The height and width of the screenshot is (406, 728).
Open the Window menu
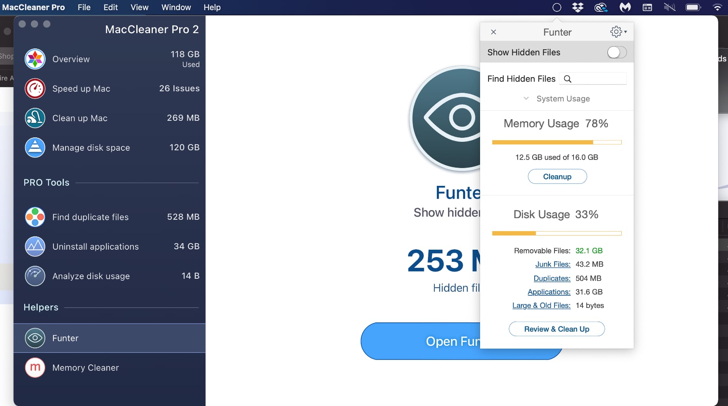(x=176, y=7)
